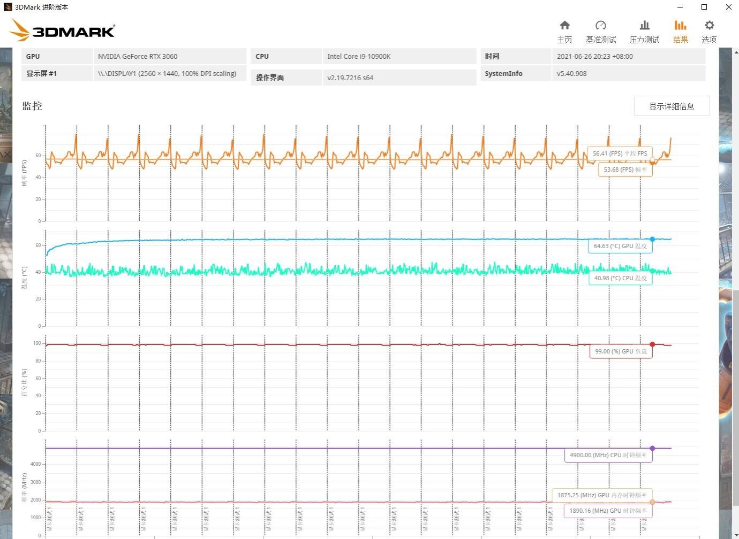Screen dimensions: 739x539
Task: Click the 4900.00 MHz CPU clock label
Action: pos(608,455)
